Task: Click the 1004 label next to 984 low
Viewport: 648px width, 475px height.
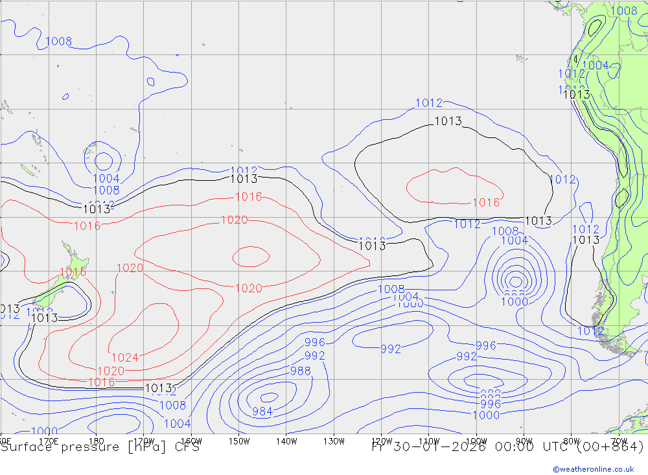Action: coord(178,423)
